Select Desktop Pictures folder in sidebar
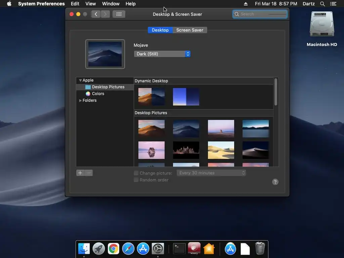 105,87
